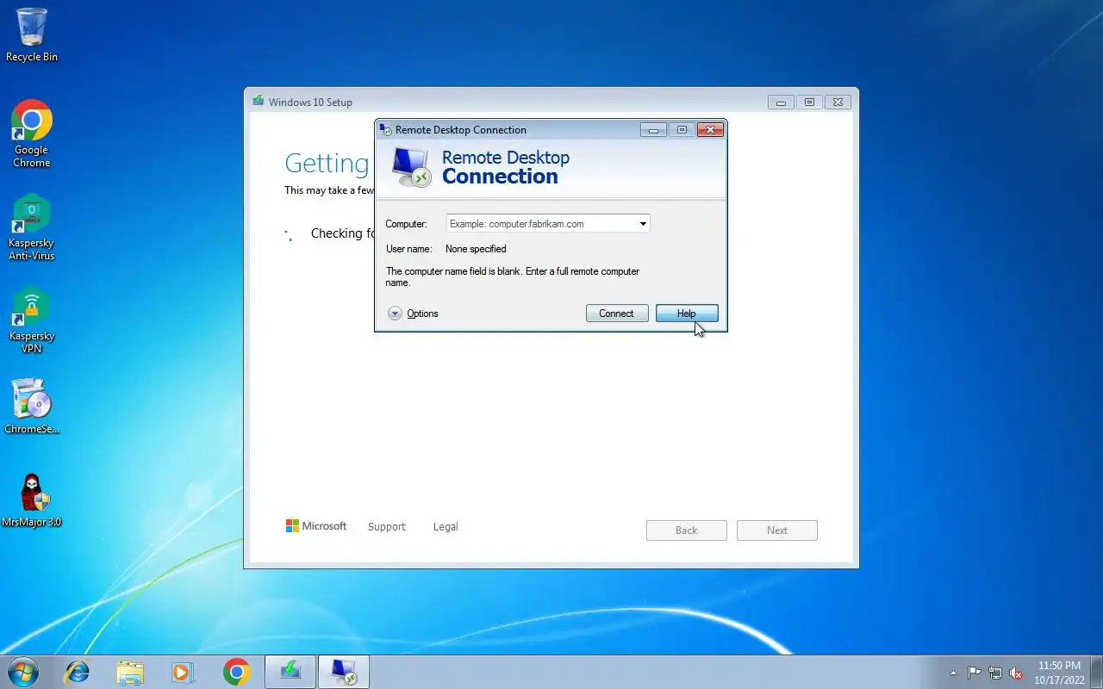Open the Computer name dropdown arrow
Screen dimensions: 1103x689
[643, 224]
